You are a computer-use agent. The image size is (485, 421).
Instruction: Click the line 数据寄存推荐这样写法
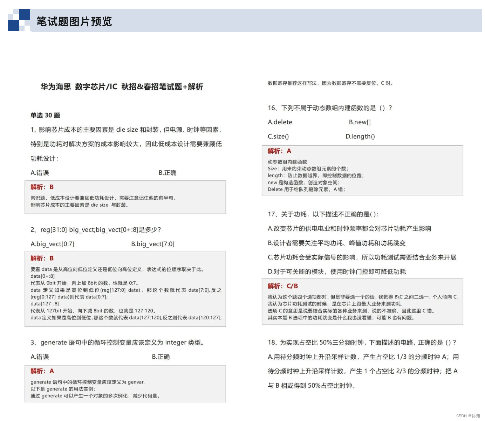coord(330,83)
